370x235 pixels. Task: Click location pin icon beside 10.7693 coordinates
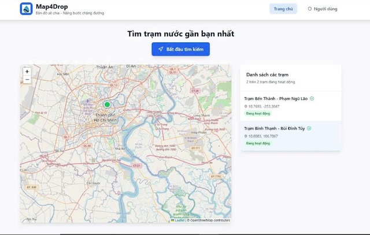246,107
